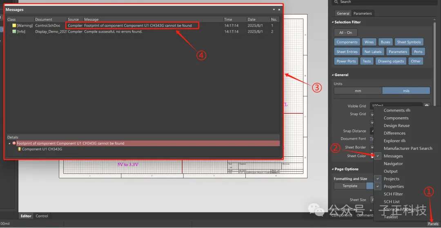The width and height of the screenshot is (441, 228).
Task: Open the General tab in Properties
Action: [x=343, y=13]
